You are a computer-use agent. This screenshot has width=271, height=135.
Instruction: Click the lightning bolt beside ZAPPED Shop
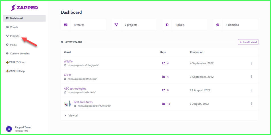pyautogui.click(x=7, y=62)
